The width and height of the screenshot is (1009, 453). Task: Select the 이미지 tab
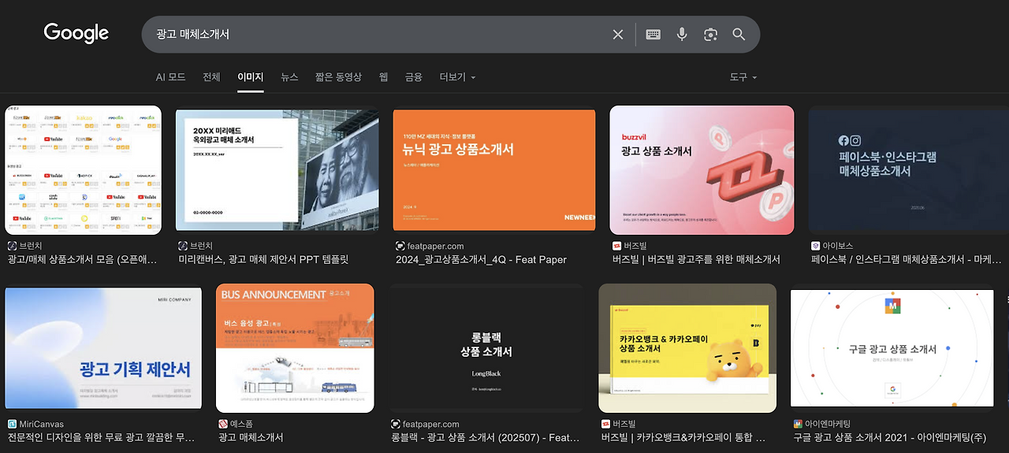pyautogui.click(x=251, y=77)
